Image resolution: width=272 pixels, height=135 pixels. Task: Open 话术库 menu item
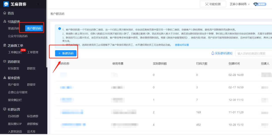(x=31, y=131)
